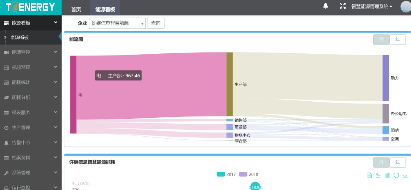
Task: Select 月 button in the energy consumption panel
Action: [x=381, y=162]
